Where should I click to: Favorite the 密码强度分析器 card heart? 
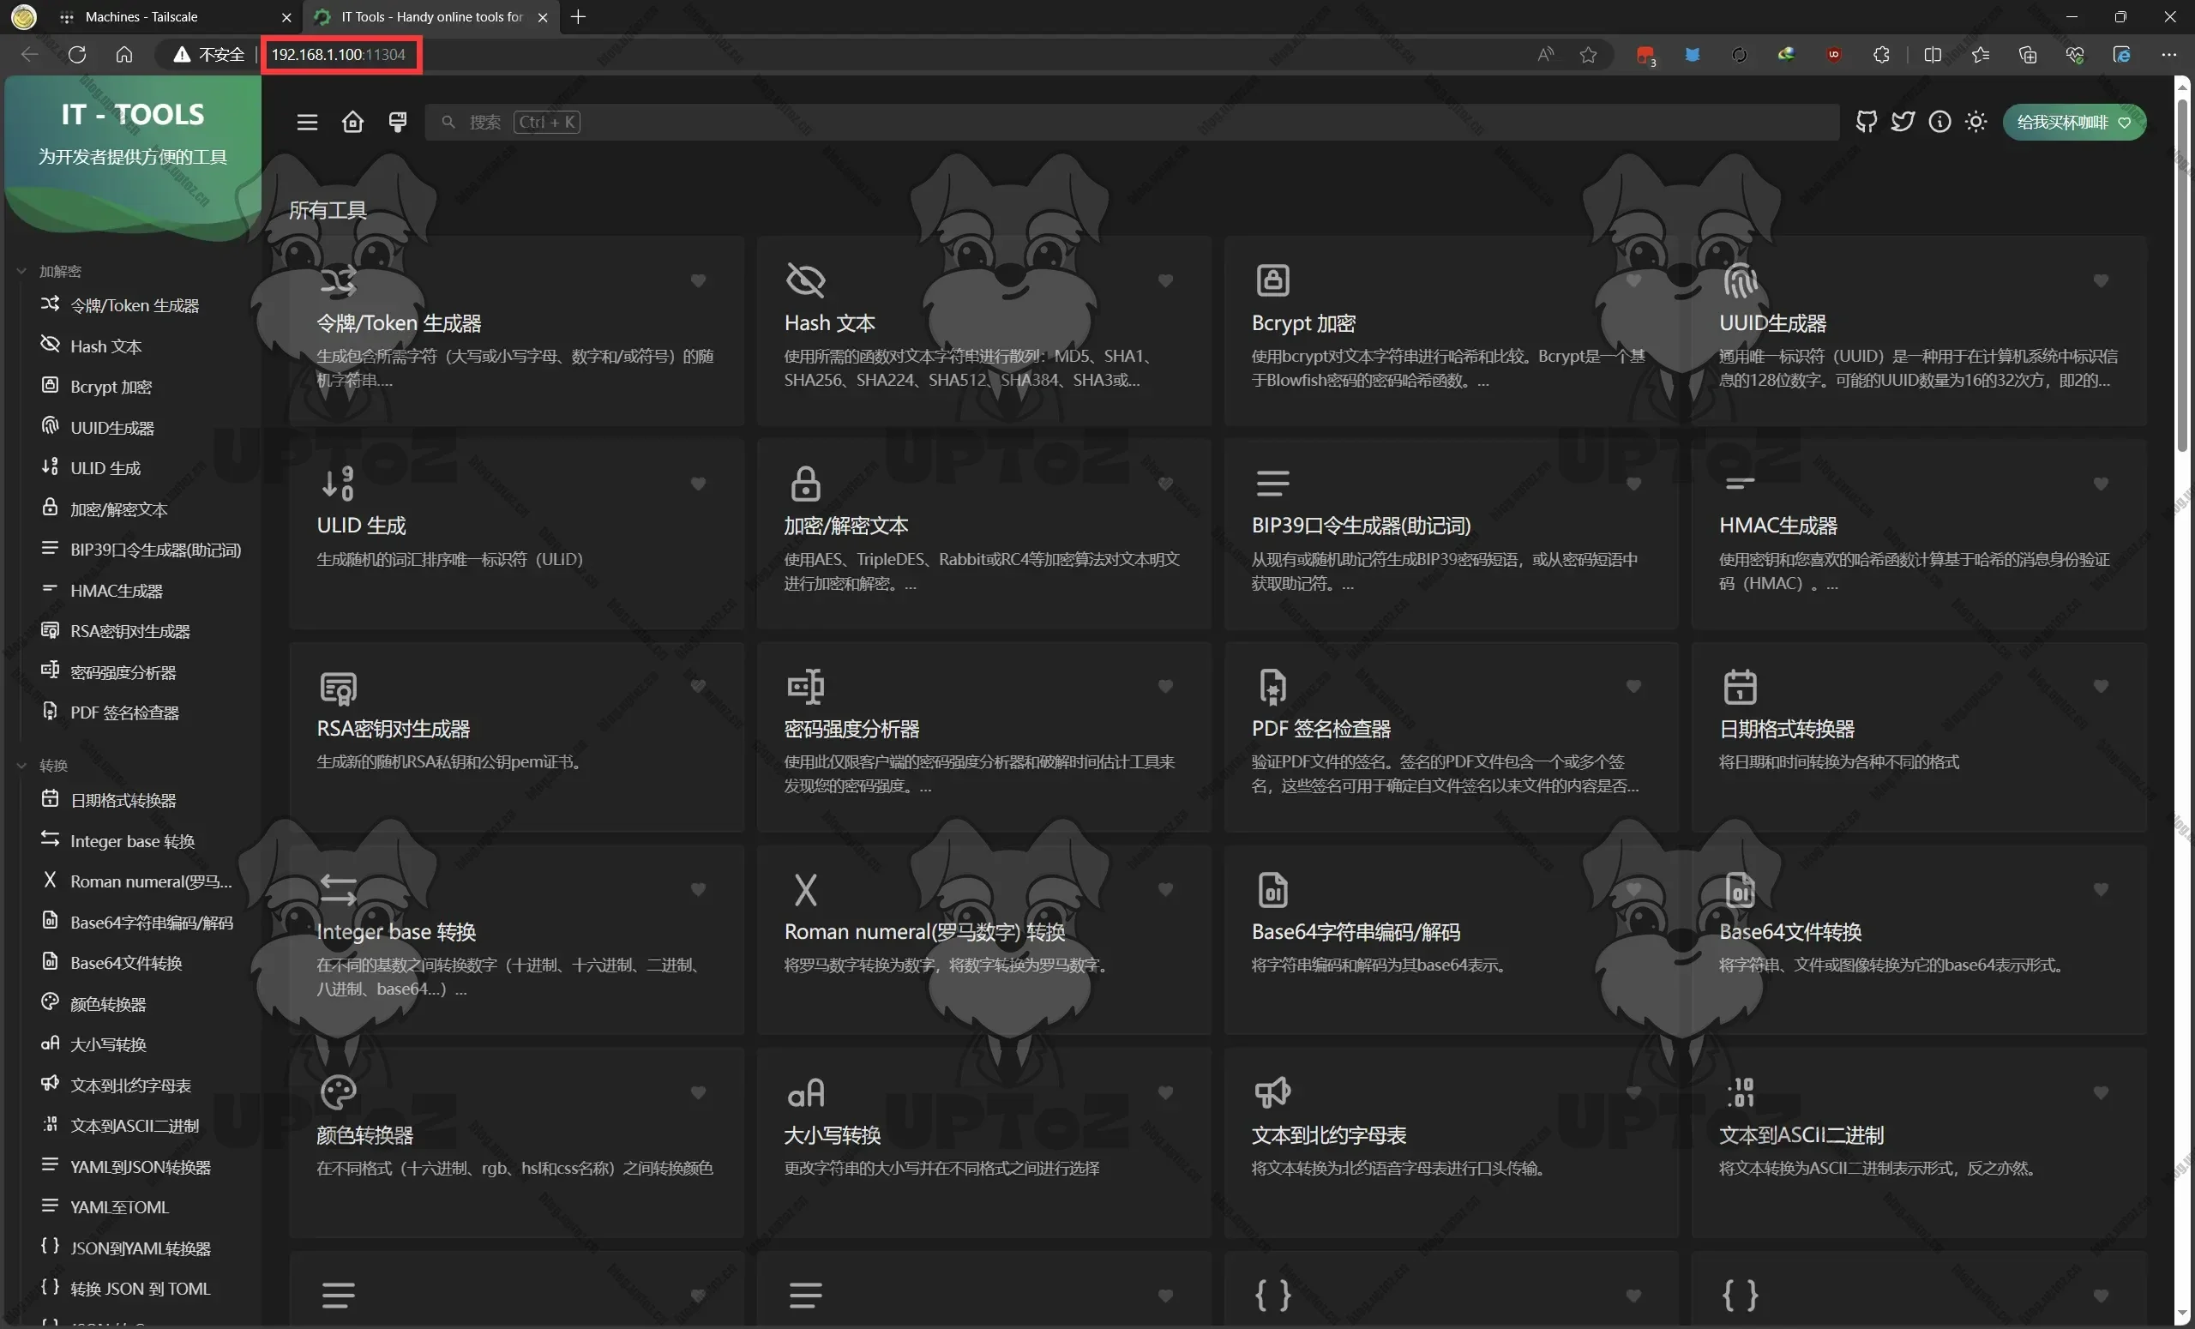click(x=1165, y=686)
